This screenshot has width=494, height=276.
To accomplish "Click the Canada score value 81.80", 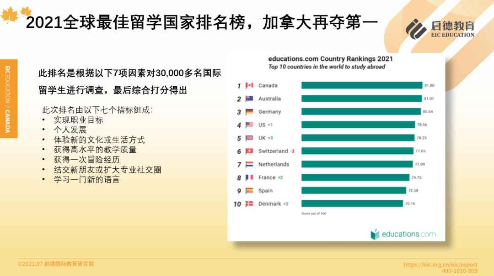I will pos(429,85).
